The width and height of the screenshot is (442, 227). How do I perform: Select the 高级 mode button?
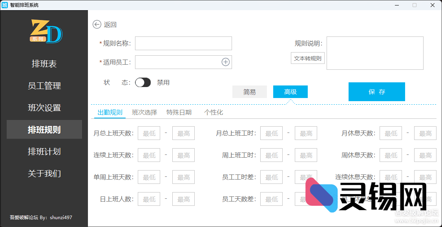click(x=290, y=92)
